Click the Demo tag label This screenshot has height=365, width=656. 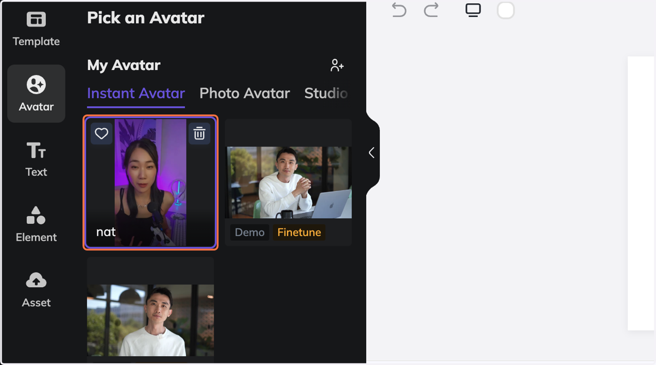click(x=250, y=233)
